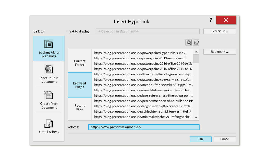268x160 pixels.
Task: Switch to the Current Folder tab
Action: click(x=80, y=63)
